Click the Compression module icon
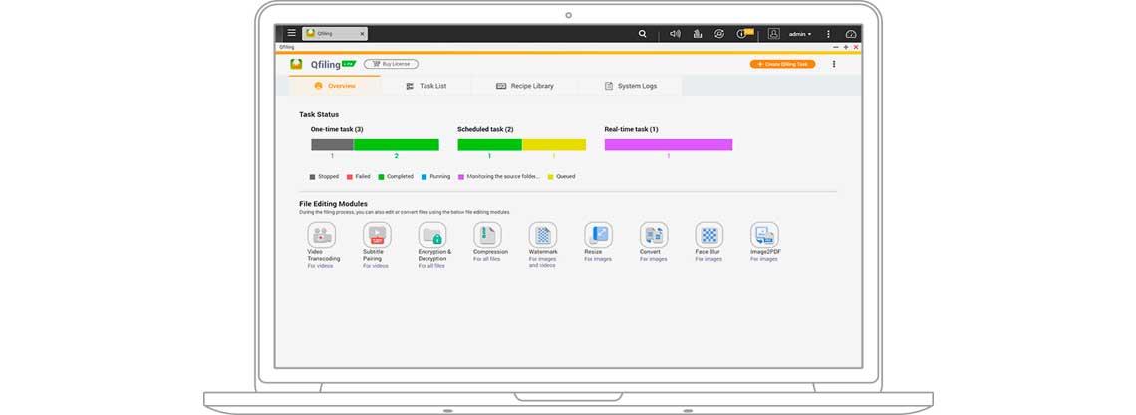This screenshot has width=1136, height=415. pos(487,236)
